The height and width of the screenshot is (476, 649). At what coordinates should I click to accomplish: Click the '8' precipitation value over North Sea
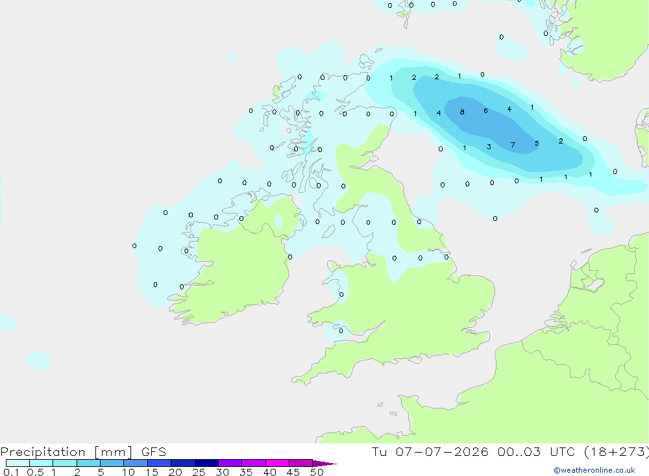click(462, 112)
